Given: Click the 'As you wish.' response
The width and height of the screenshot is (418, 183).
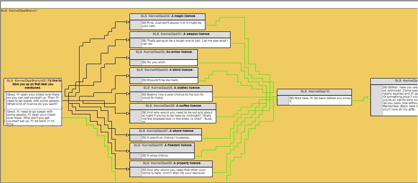Looking at the screenshot, I should tap(169, 62).
